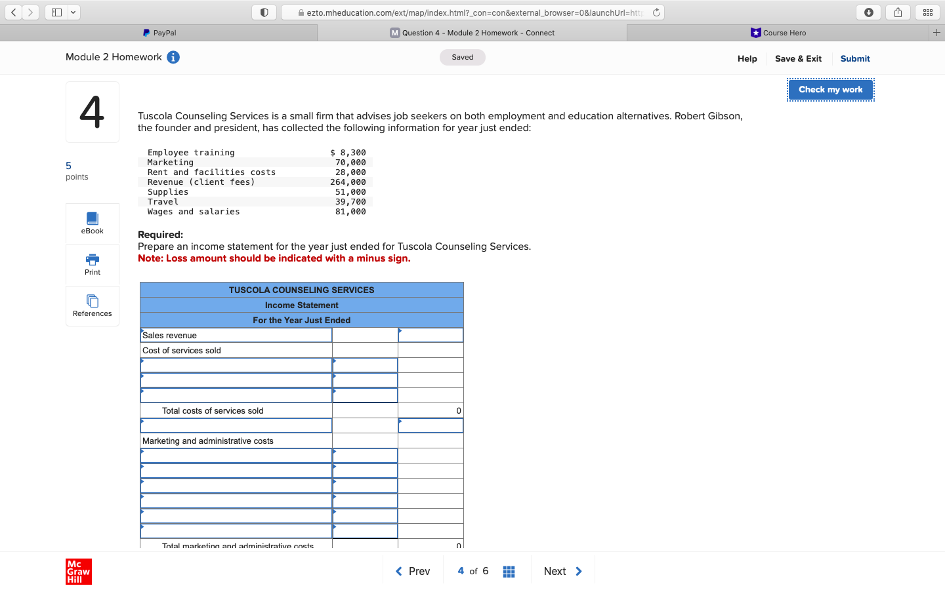
Task: Click the privacy shield icon
Action: [x=264, y=12]
